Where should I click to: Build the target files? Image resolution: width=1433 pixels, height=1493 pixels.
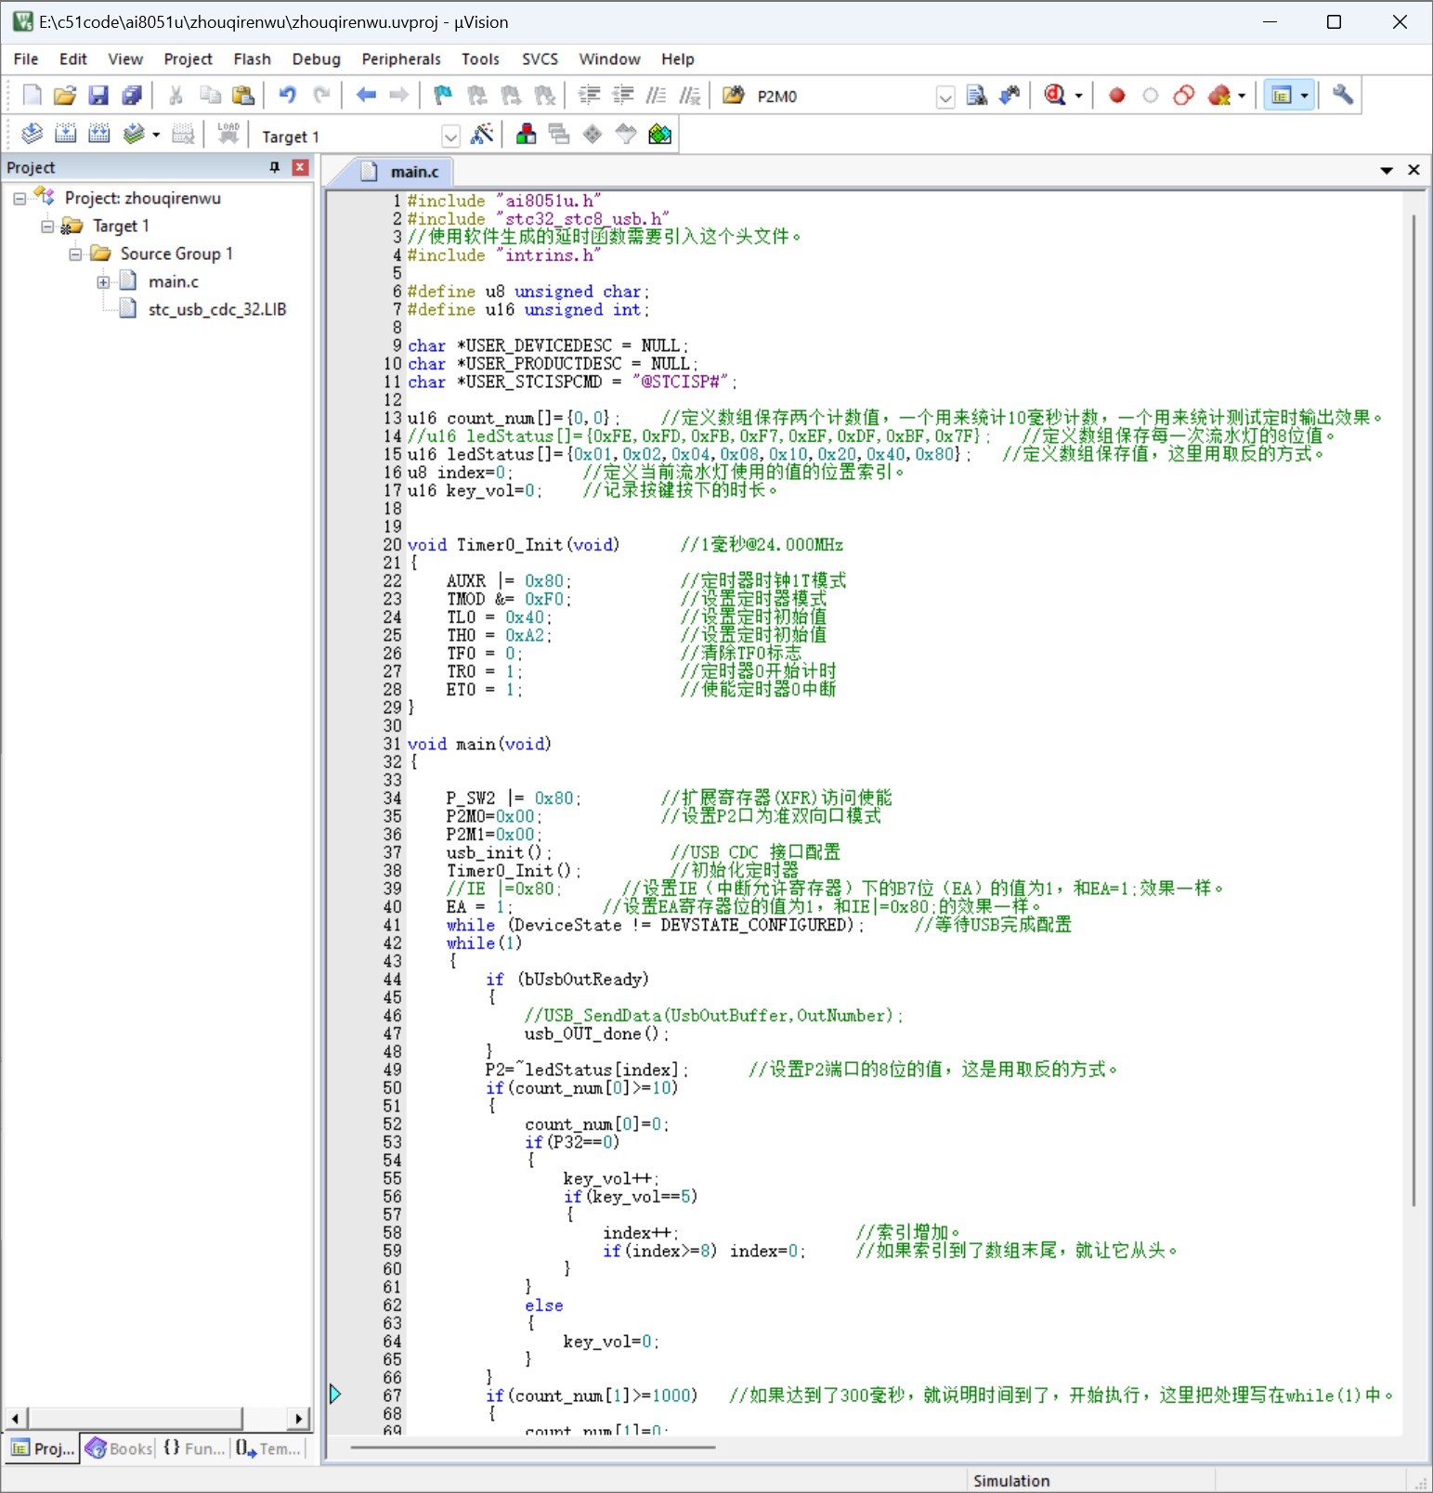click(65, 135)
